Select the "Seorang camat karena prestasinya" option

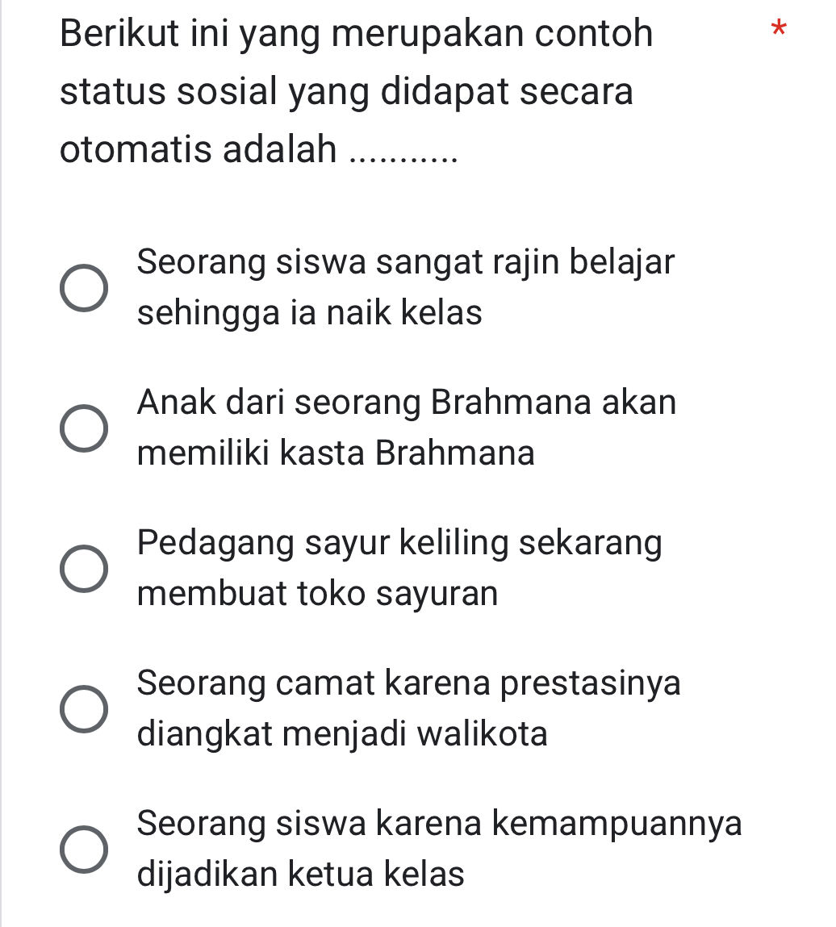(83, 707)
